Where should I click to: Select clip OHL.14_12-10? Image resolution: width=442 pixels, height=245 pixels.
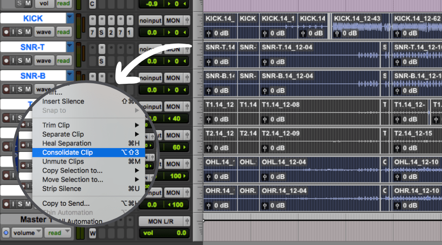point(417,170)
